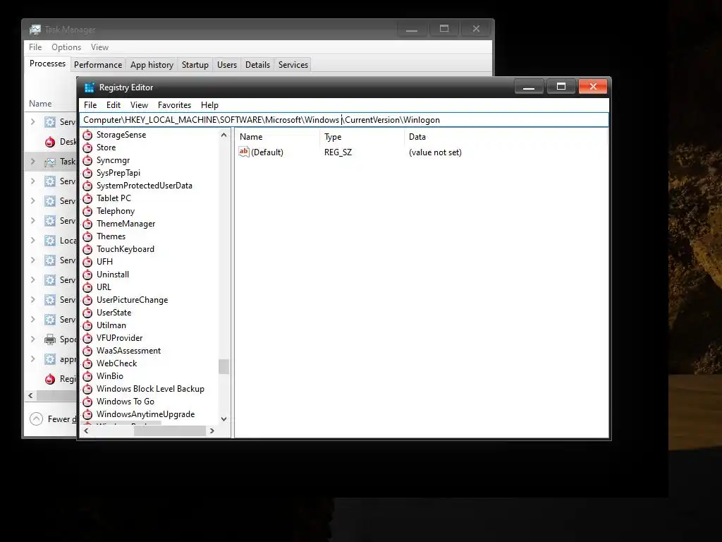
Task: Click the (Default) string value icon
Action: (243, 152)
